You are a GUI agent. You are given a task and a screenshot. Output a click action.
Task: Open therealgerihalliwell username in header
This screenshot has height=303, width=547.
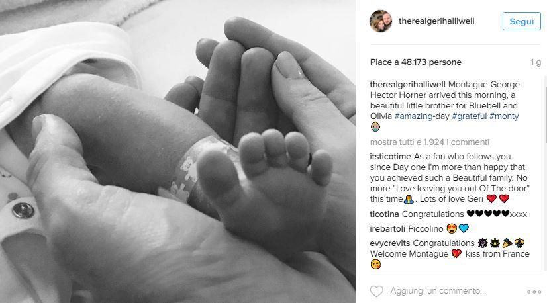(436, 21)
